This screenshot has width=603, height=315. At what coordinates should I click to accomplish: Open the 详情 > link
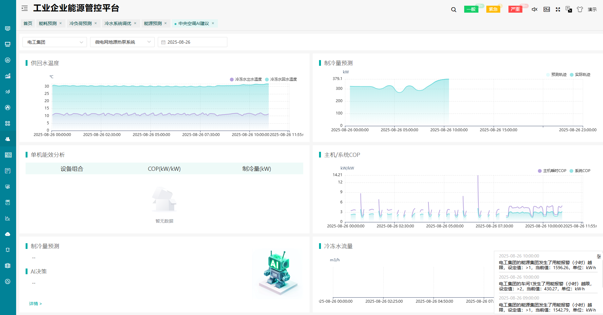[35, 304]
